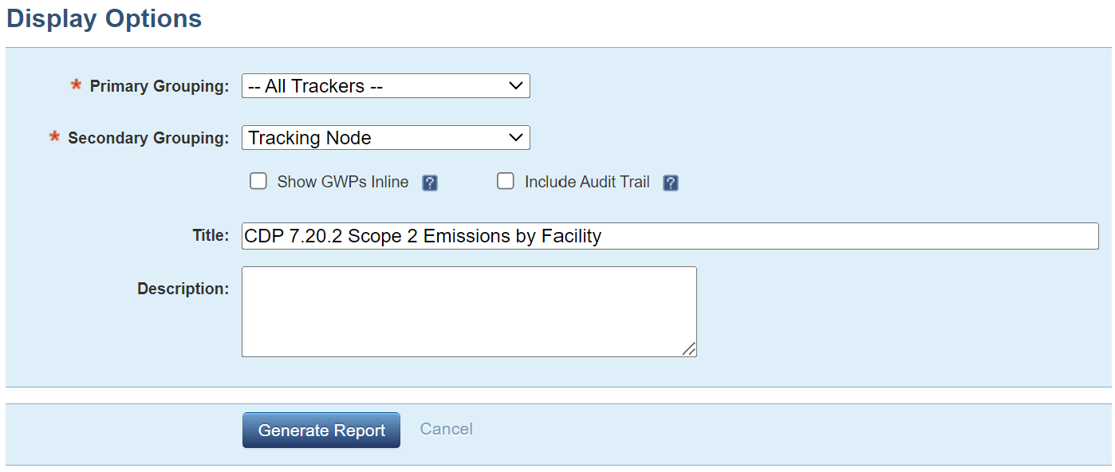The width and height of the screenshot is (1115, 472).
Task: Click inside the empty Description text area
Action: tap(469, 312)
